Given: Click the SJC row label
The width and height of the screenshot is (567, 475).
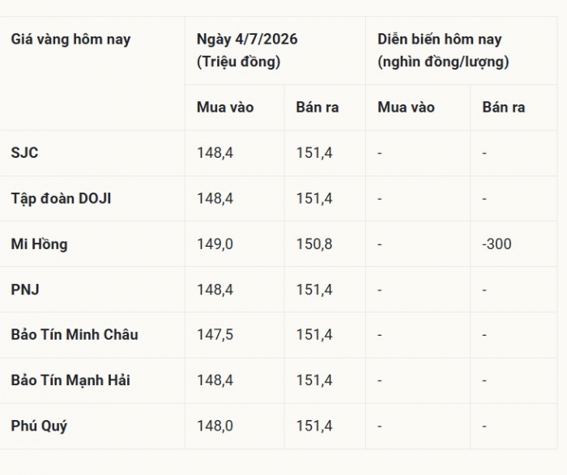Looking at the screenshot, I should tap(24, 153).
